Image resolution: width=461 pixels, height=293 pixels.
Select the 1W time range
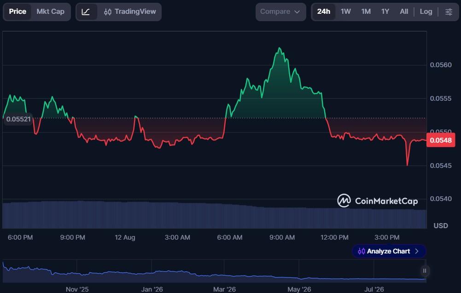click(x=346, y=12)
